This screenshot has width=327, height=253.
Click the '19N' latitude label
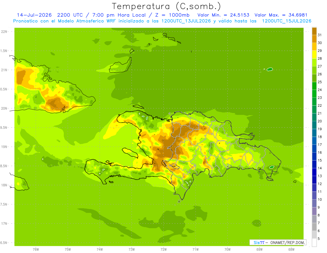[x=4, y=147]
